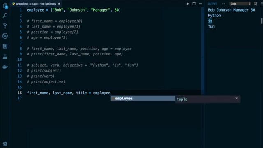Open the Test beaker icon
This screenshot has height=148, width=263.
coord(5,56)
